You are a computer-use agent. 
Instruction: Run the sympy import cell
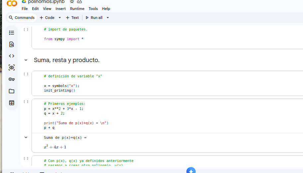tap(26, 30)
